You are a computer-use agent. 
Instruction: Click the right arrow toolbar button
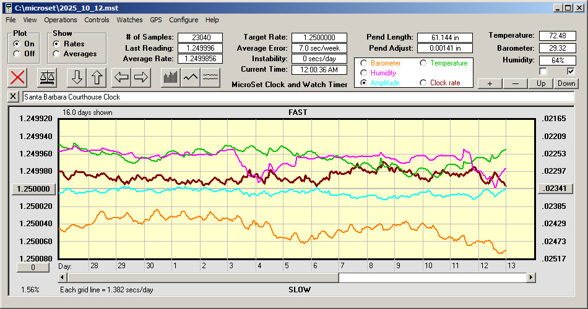pyautogui.click(x=141, y=77)
